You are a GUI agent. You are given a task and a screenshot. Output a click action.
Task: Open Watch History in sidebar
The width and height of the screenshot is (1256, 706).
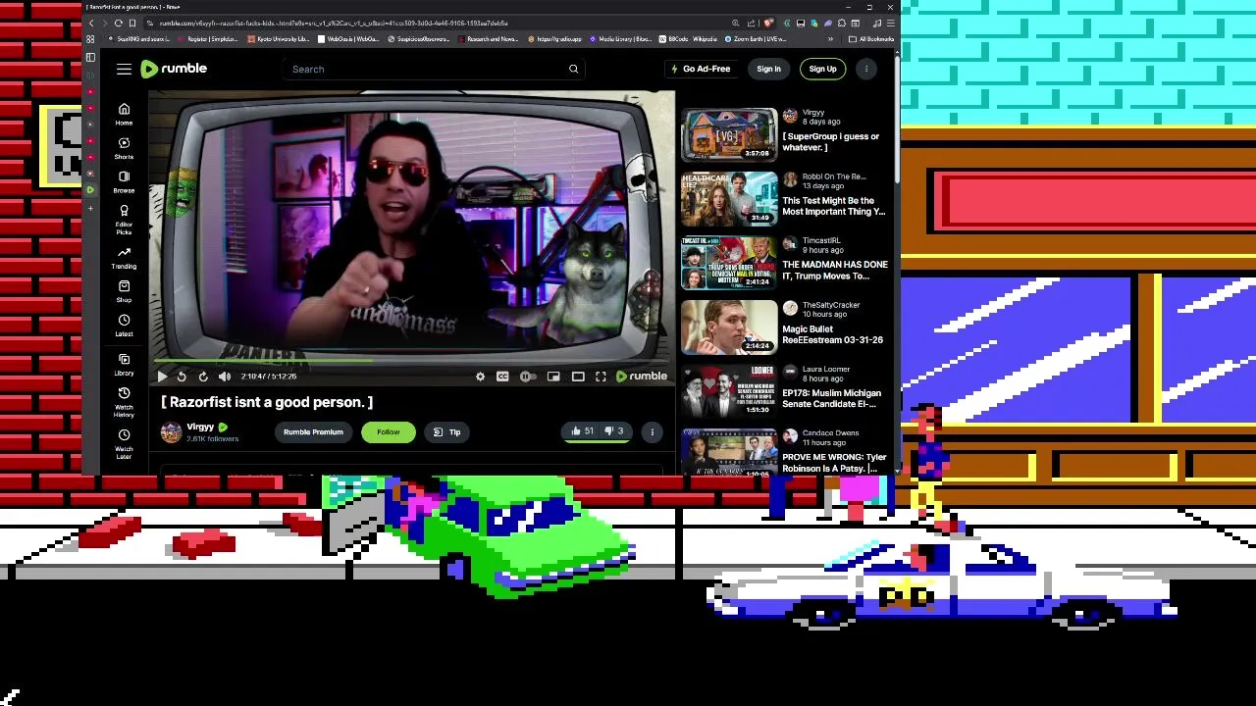pyautogui.click(x=124, y=402)
